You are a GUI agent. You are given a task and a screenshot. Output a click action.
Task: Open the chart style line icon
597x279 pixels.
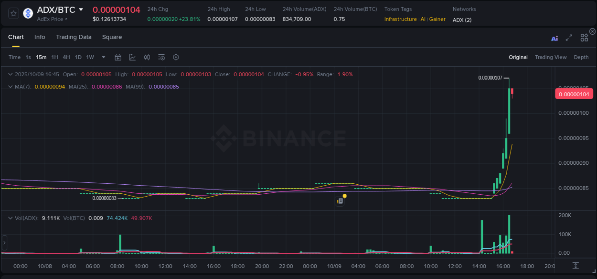132,57
